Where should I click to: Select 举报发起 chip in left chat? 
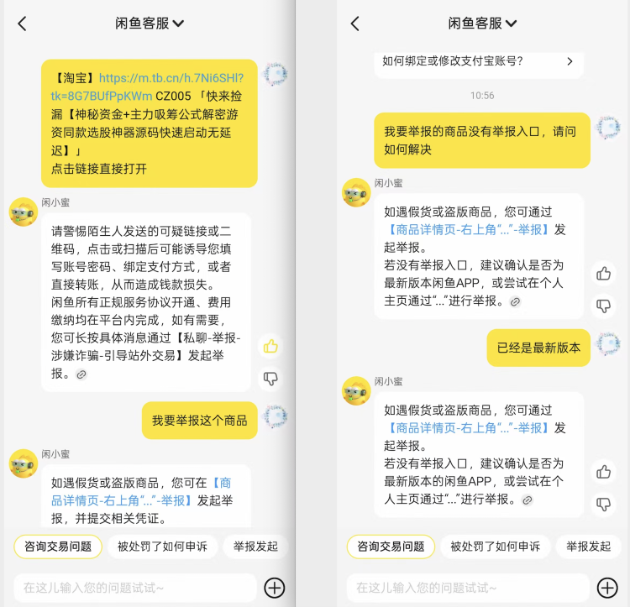pos(256,547)
